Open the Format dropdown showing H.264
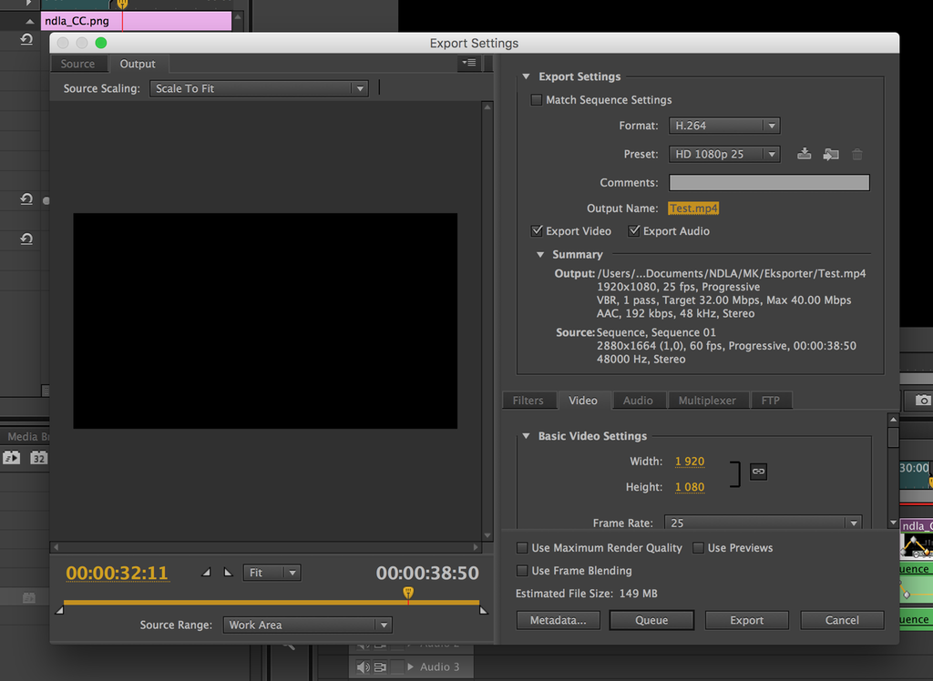The height and width of the screenshot is (681, 933). [x=724, y=126]
